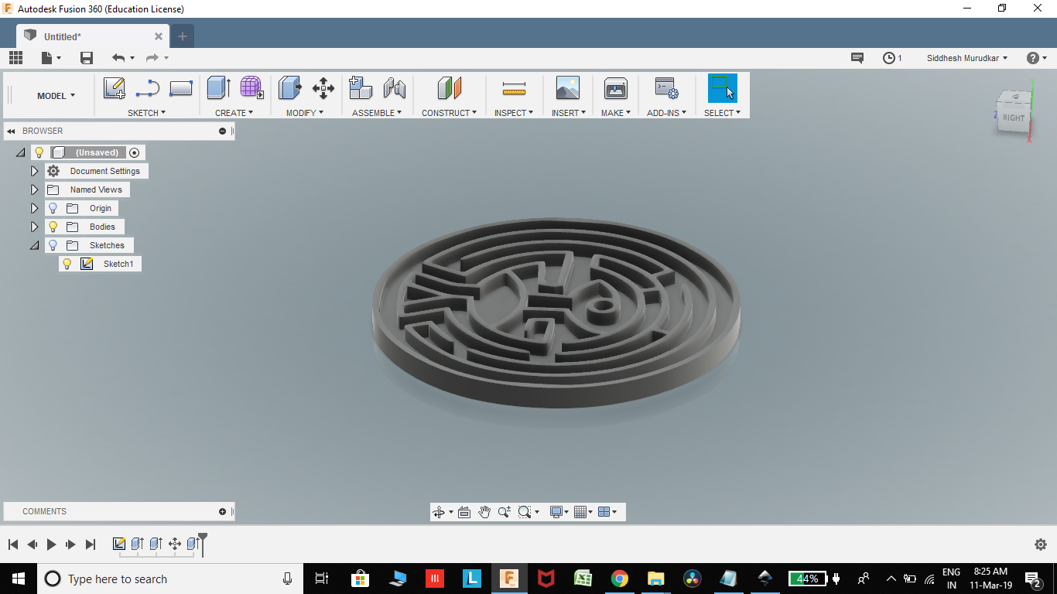Collapse the Sketches folder arrow

[x=34, y=245]
